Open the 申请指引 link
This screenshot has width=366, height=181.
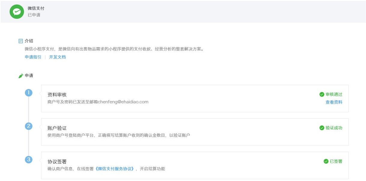tap(33, 57)
